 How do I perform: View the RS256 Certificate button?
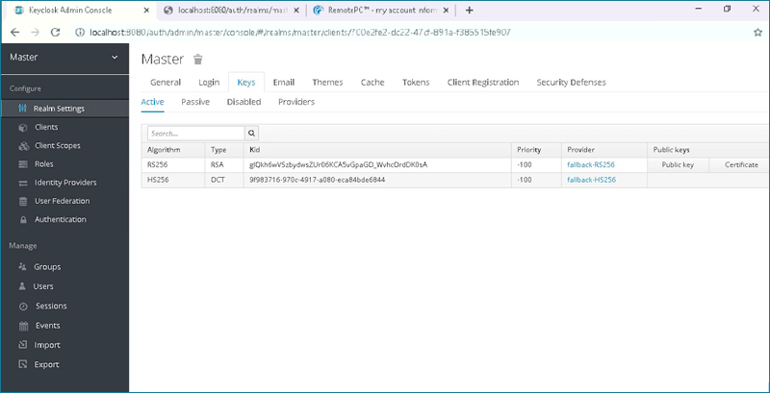click(x=740, y=165)
